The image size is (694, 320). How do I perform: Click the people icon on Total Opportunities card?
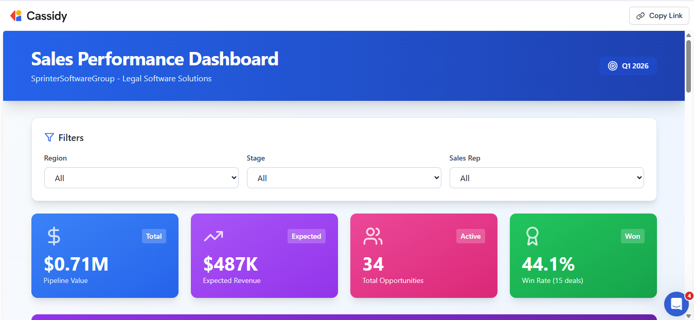372,236
